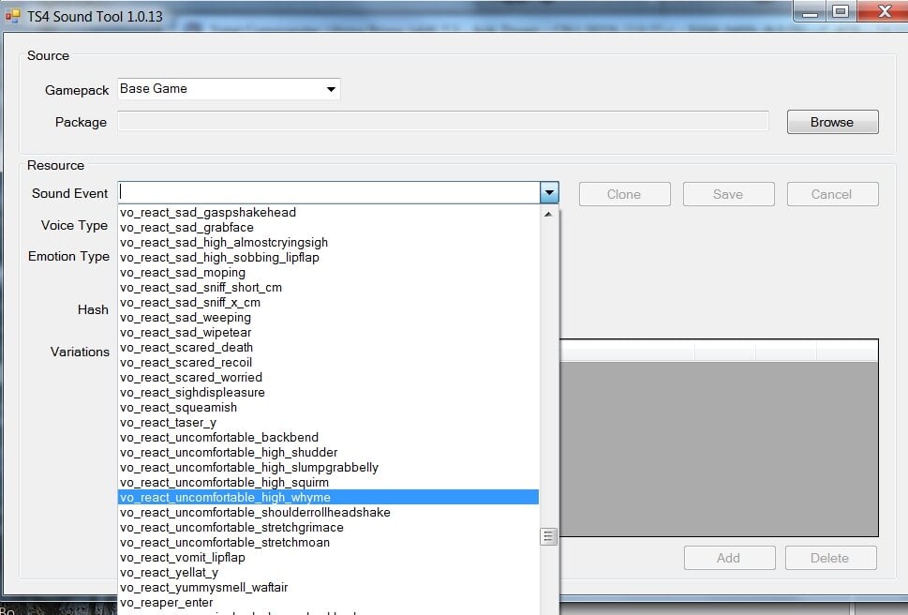Click the Save button
This screenshot has width=908, height=615.
[728, 195]
